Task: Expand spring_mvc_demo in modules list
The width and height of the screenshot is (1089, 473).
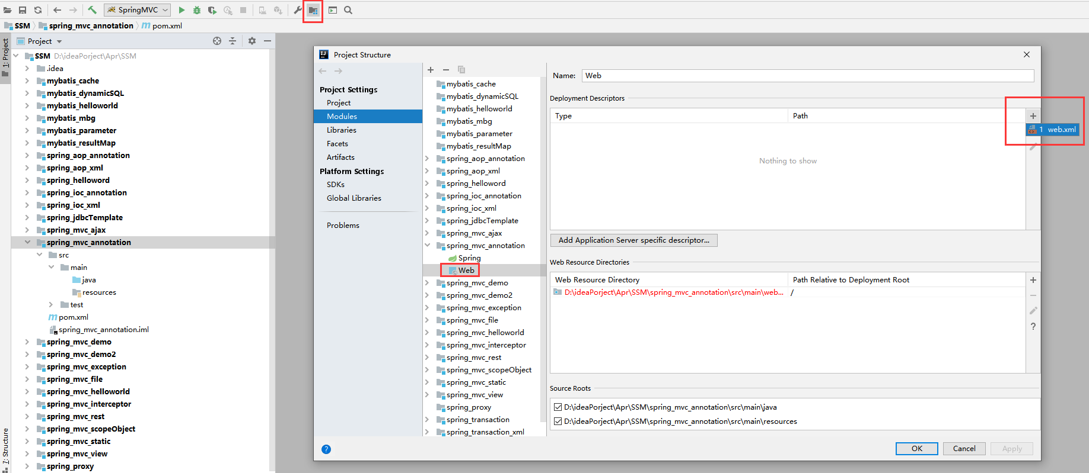Action: click(427, 283)
